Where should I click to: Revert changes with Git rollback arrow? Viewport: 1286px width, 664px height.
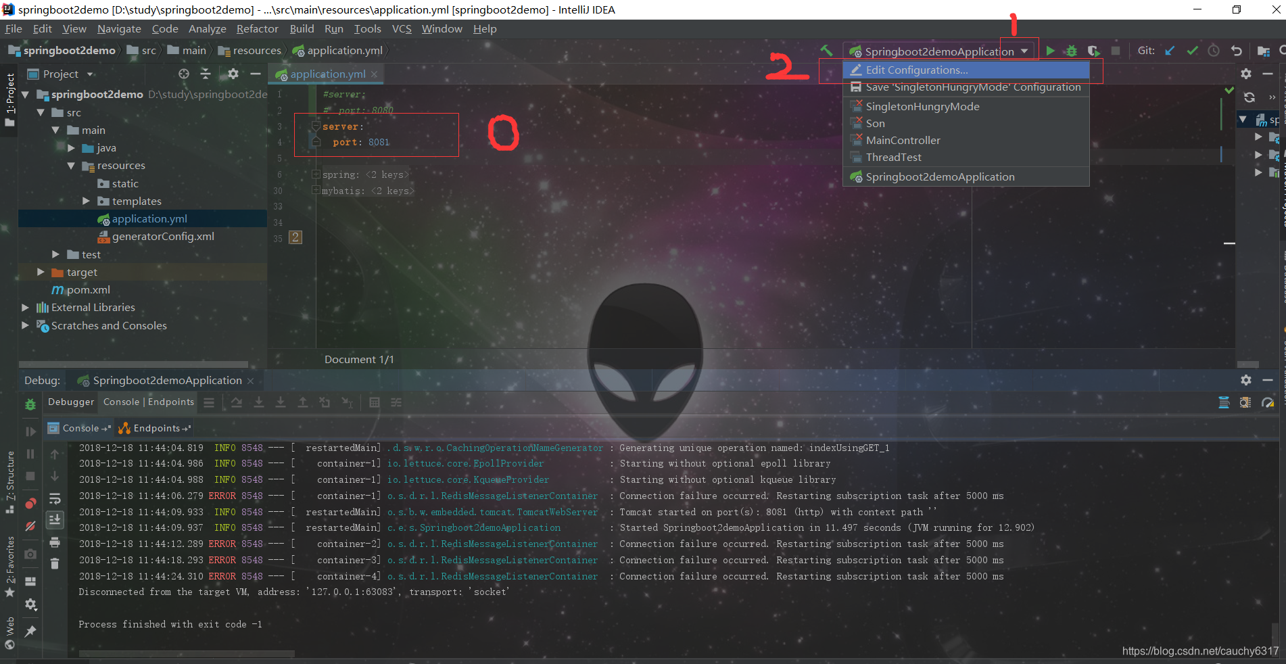(1236, 51)
